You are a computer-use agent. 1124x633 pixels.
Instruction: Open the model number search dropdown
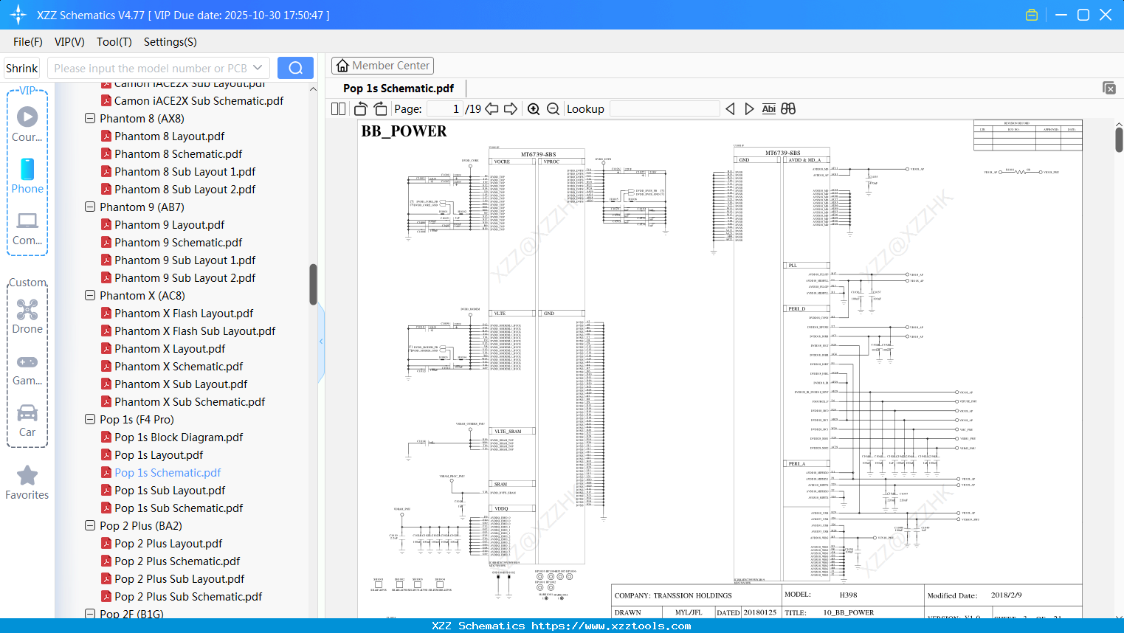tap(258, 67)
